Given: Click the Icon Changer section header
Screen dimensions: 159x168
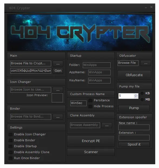Looking at the screenshot, I should pyautogui.click(x=36, y=82).
